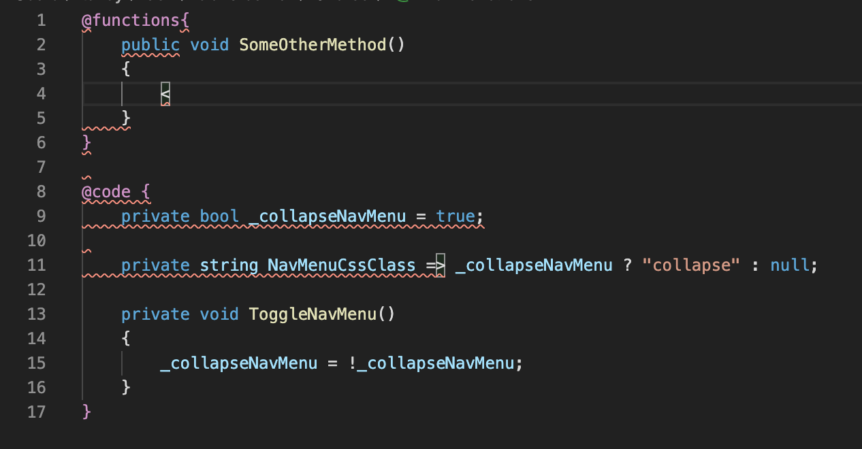
Task: Click line number 9 in the gutter
Action: coord(40,216)
